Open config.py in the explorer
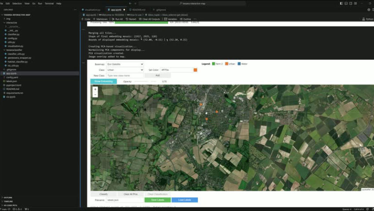Image resolution: width=374 pixels, height=211 pixels. [12, 38]
